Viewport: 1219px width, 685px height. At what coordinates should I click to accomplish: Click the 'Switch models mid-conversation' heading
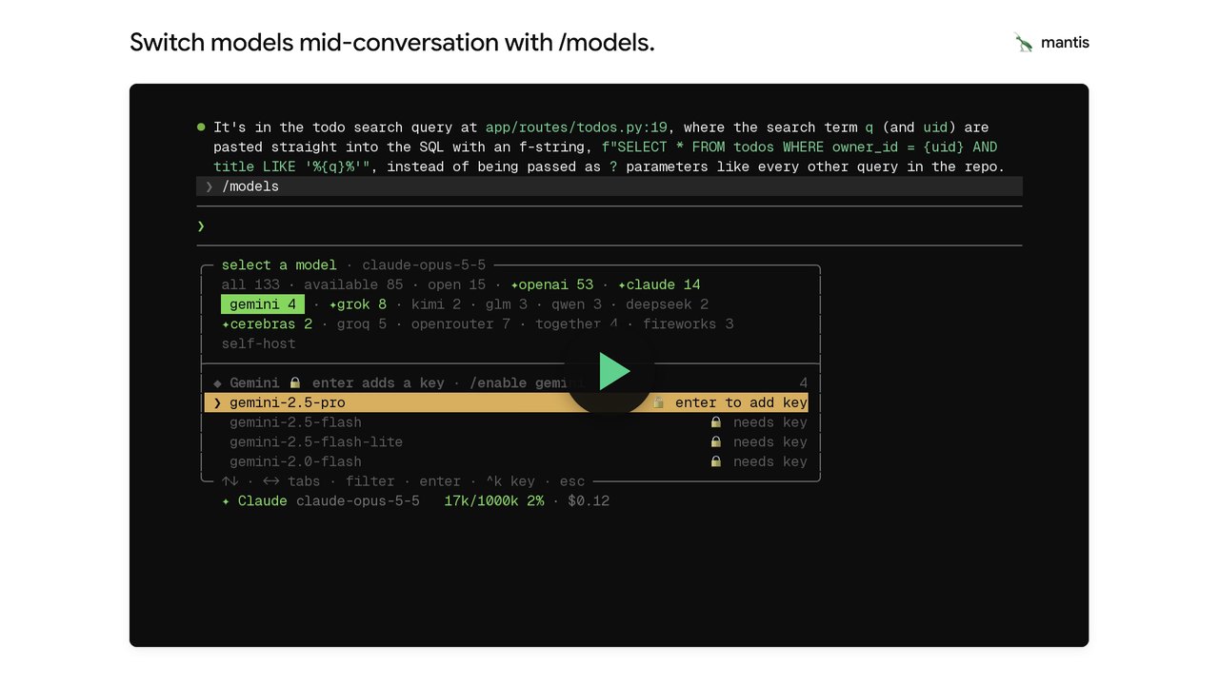tap(392, 43)
